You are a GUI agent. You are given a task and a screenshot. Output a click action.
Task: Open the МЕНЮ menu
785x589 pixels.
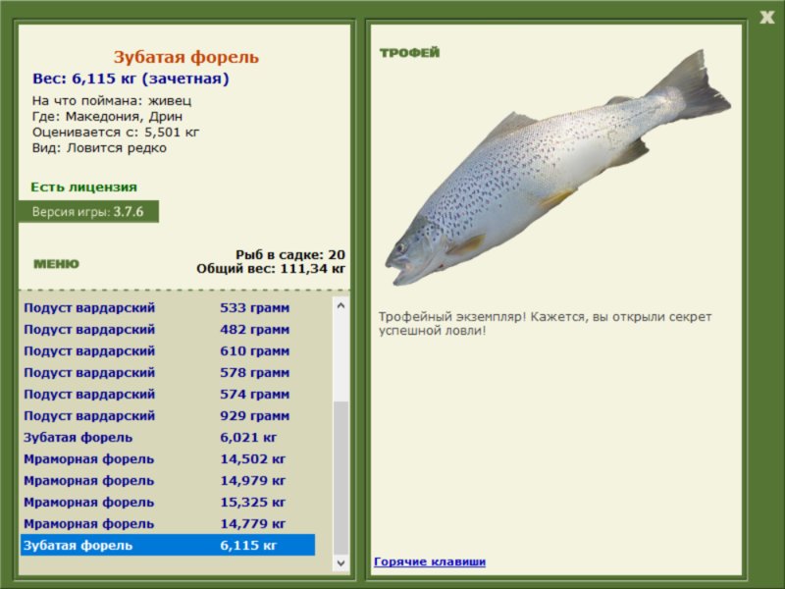pos(56,264)
